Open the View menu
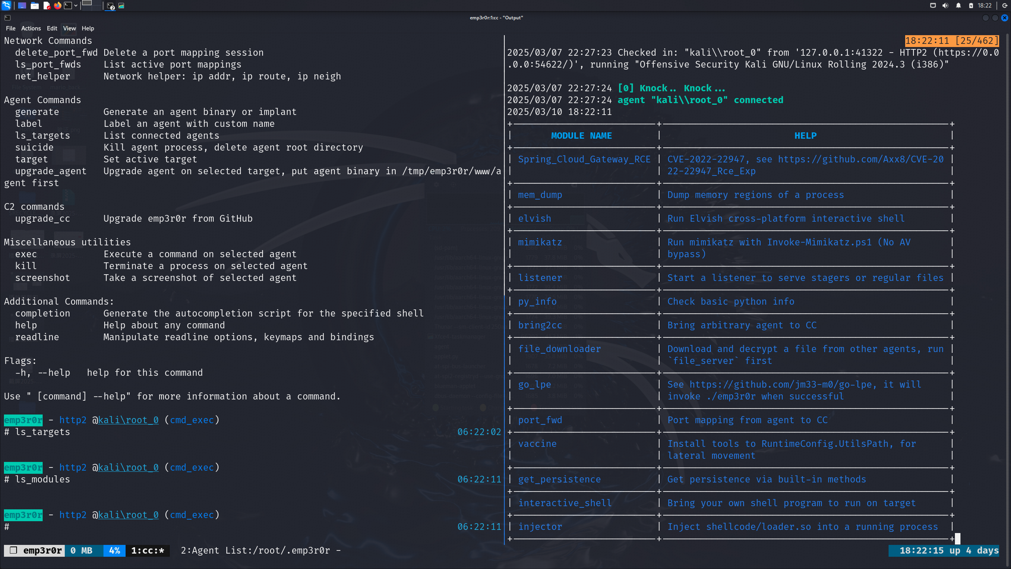1011x569 pixels. point(69,28)
